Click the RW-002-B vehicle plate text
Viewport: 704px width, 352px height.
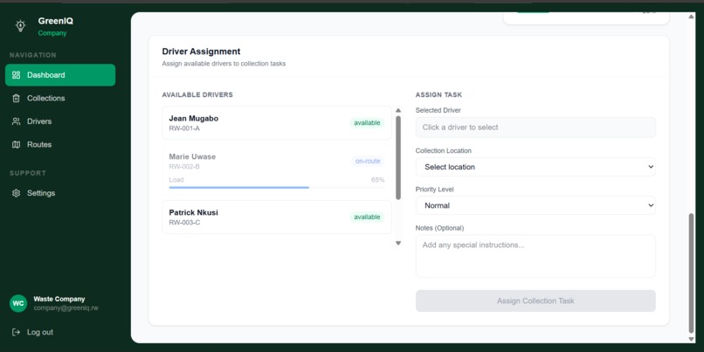click(x=184, y=167)
